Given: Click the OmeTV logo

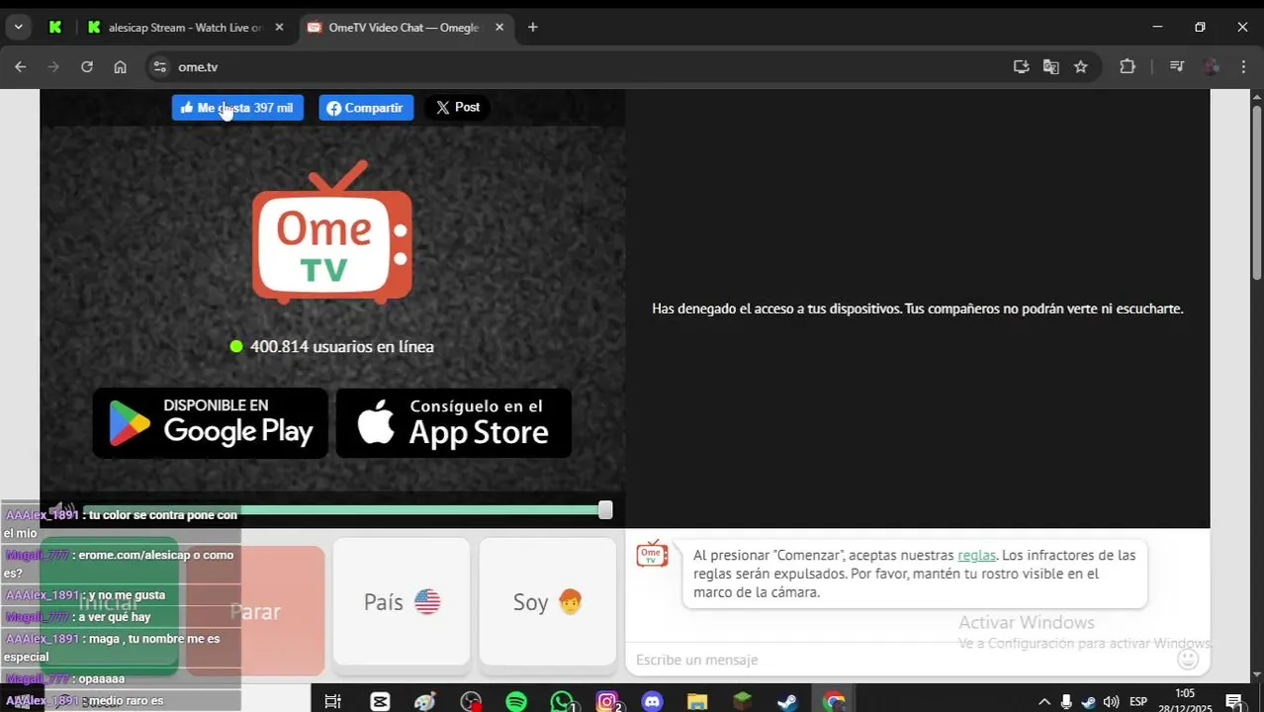Looking at the screenshot, I should [332, 232].
